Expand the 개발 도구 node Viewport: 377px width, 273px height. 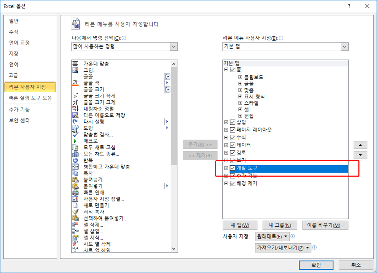pyautogui.click(x=226, y=168)
